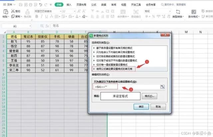Click the Cancel (取消) button in dialog
Viewport: 213px width, 137px height.
158,107
